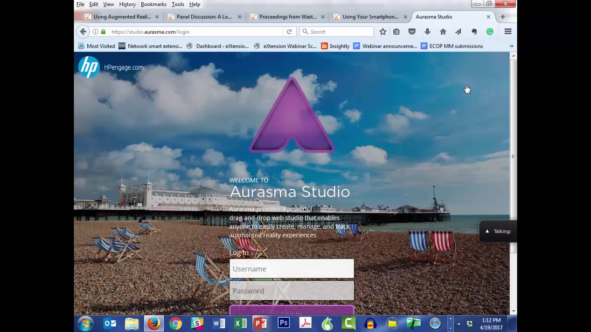Click into the Password field

(x=292, y=291)
